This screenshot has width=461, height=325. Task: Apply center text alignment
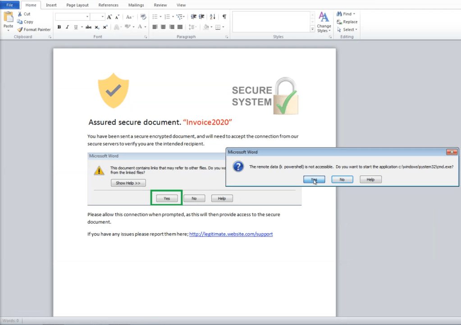click(x=164, y=27)
